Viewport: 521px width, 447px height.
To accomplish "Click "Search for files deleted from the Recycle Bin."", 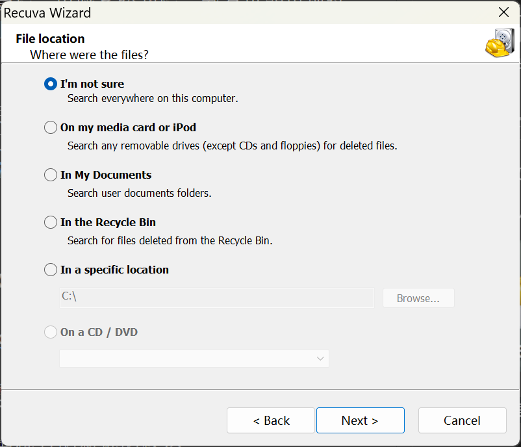I will [x=170, y=240].
